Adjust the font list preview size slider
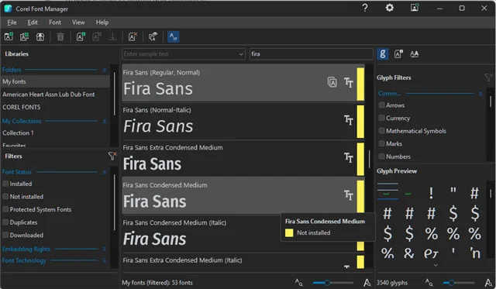The width and height of the screenshot is (496, 289). (x=332, y=282)
